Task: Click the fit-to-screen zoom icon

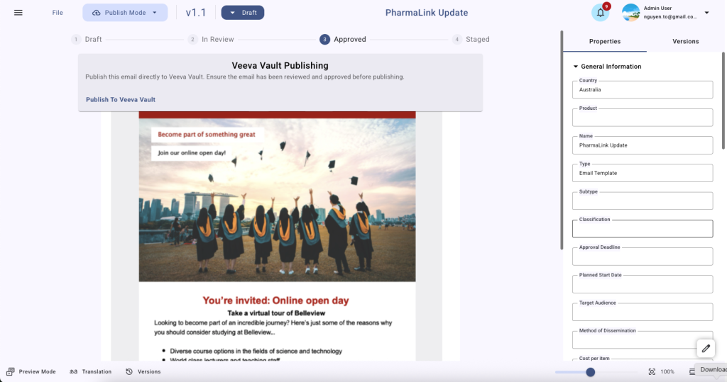Action: tap(652, 371)
